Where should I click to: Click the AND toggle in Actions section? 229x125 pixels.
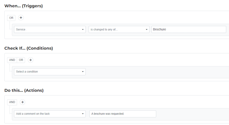[x=12, y=102]
